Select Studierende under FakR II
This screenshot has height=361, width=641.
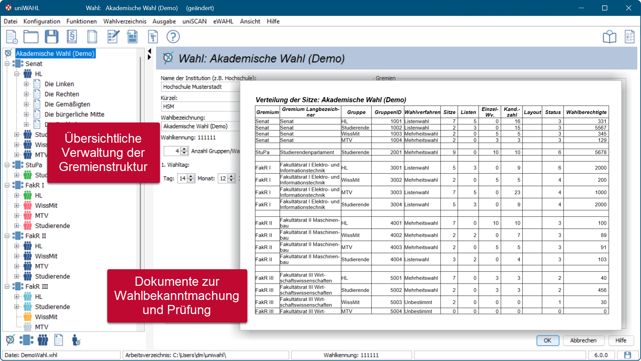[52, 276]
